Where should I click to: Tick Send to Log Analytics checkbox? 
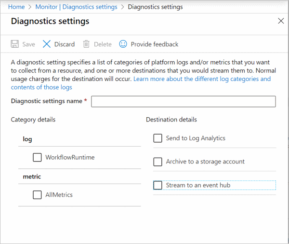point(158,138)
